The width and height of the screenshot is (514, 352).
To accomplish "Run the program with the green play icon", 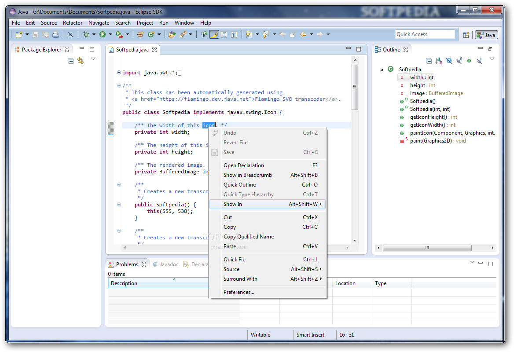I will tap(103, 34).
